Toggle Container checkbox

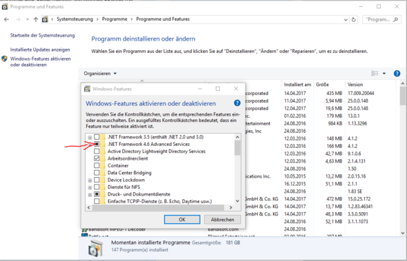pos(97,165)
